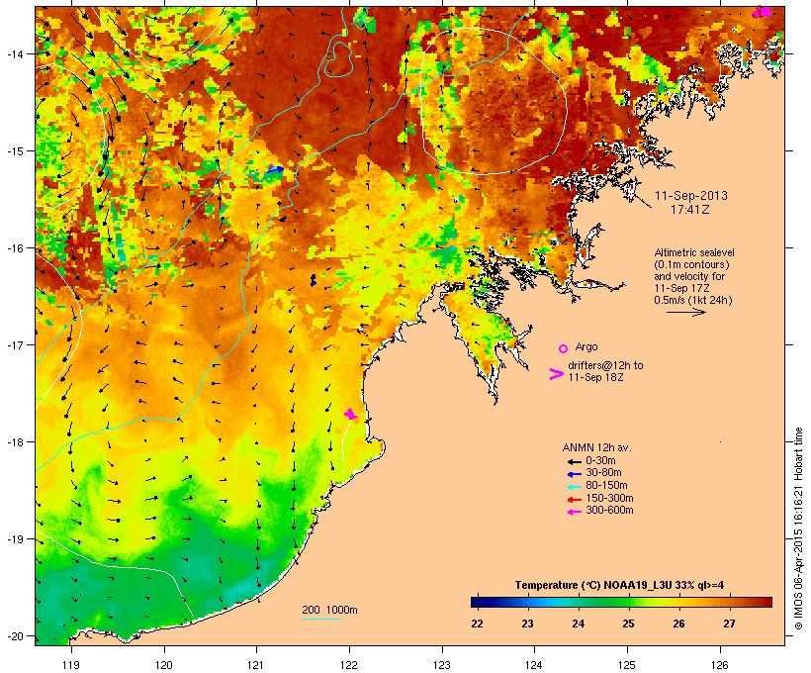Click the Argo legend label
Image resolution: width=811 pixels, height=673 pixels.
pyautogui.click(x=586, y=346)
